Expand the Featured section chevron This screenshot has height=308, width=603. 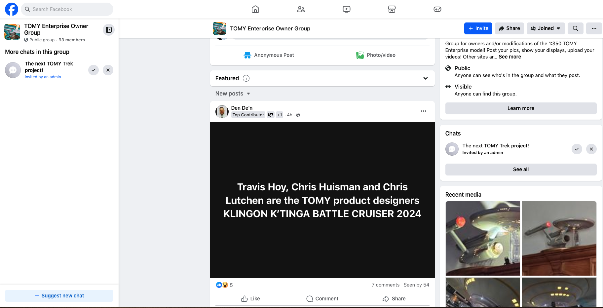[426, 78]
